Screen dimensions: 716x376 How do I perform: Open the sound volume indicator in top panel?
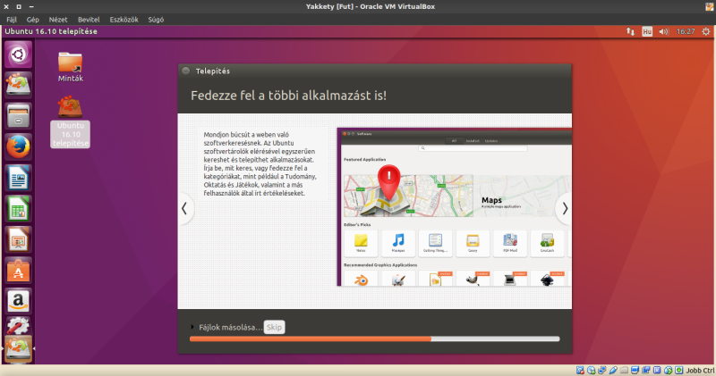tap(663, 31)
